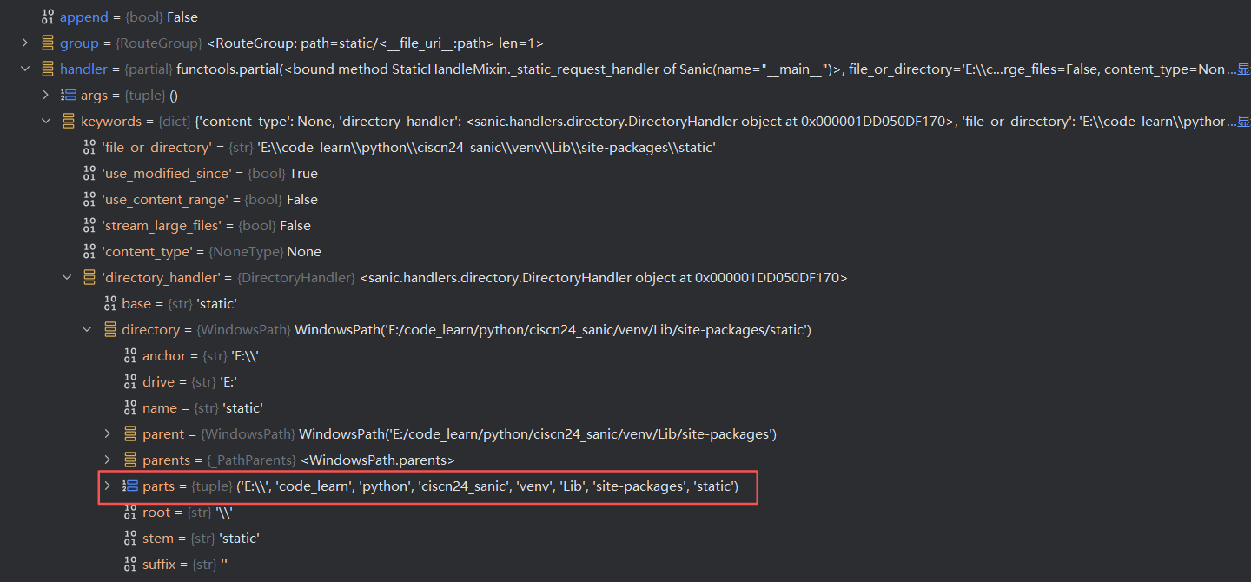Click the string icon beside 'file_or_directory'
1251x582 pixels.
[x=89, y=148]
